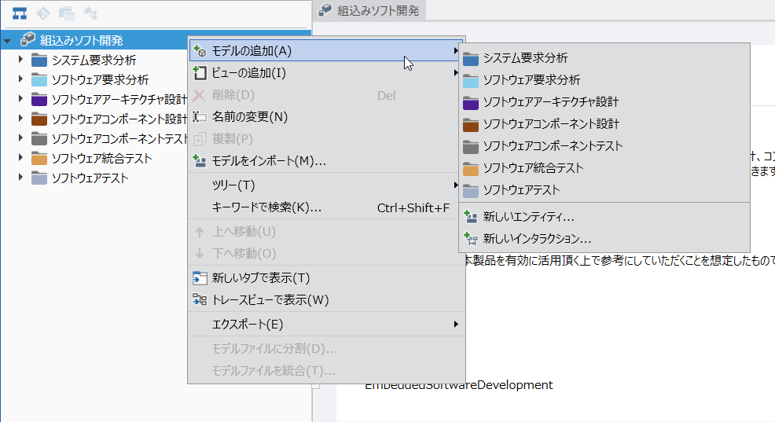Select brown ソフトウェアコンポーネント設計 folder icon in tree
Screen dimensions: 775x422
click(x=39, y=119)
